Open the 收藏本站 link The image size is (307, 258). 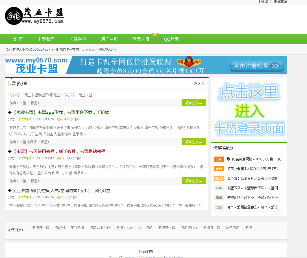pyautogui.click(x=280, y=2)
